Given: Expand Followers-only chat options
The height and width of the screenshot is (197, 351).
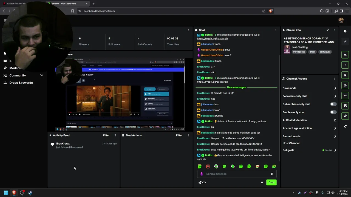Looking at the screenshot, I should click(335, 96).
